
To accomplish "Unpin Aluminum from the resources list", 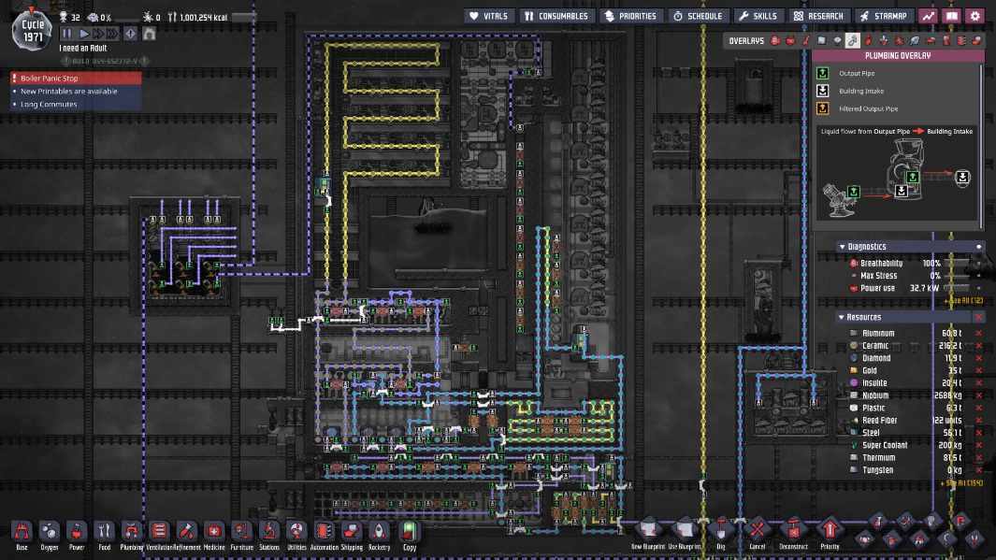I will (x=979, y=334).
